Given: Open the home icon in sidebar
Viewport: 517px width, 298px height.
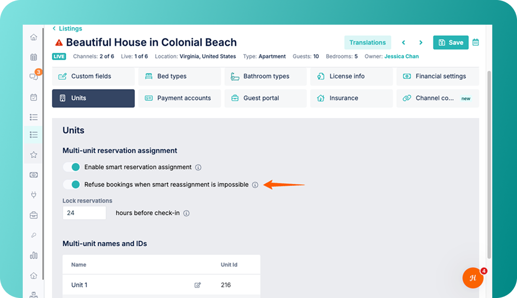Looking at the screenshot, I should (34, 37).
